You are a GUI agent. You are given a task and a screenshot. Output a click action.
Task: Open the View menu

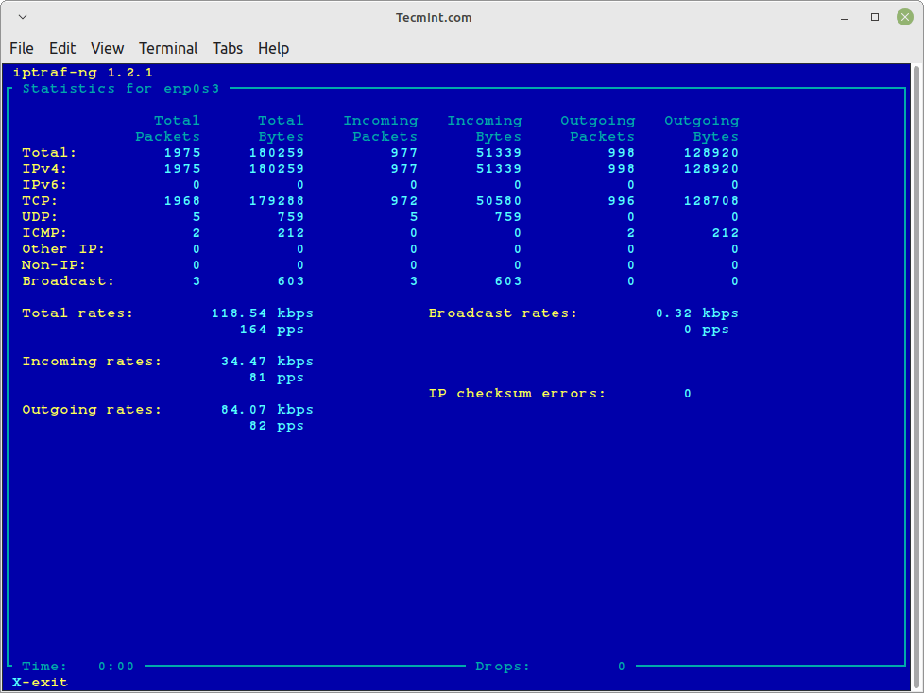108,48
